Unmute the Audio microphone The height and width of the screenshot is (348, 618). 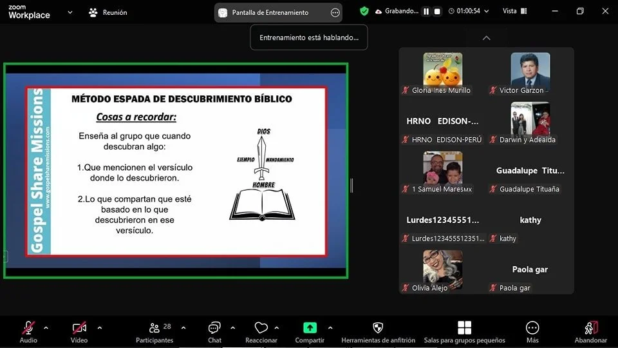tap(28, 333)
